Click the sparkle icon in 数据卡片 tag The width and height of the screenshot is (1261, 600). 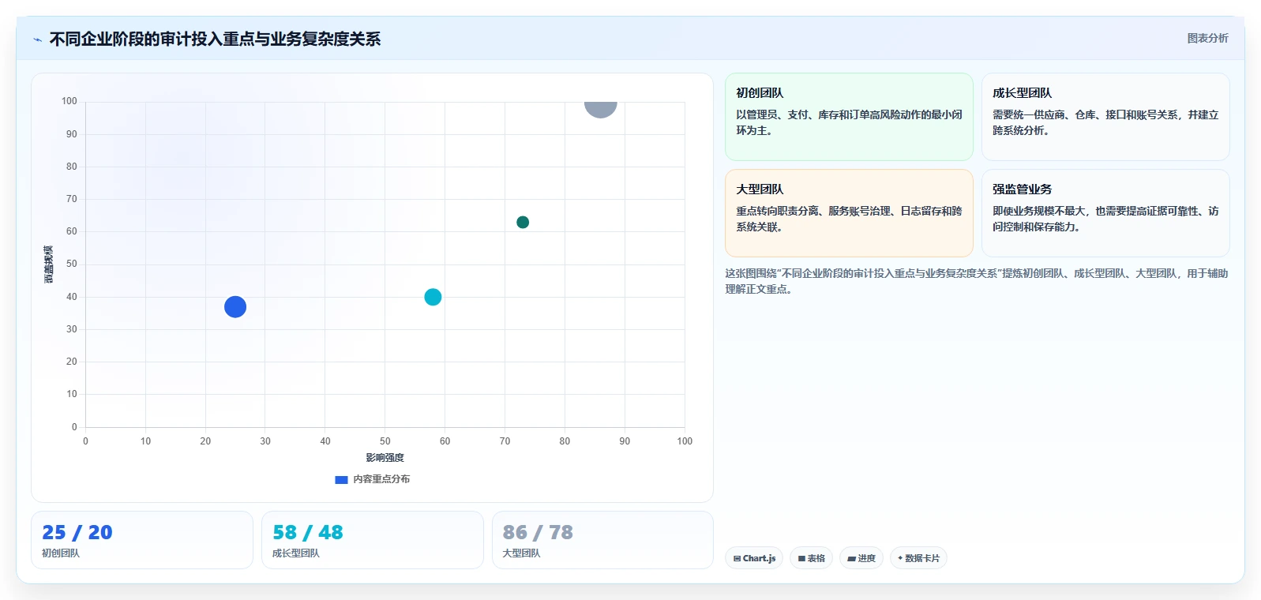point(900,558)
